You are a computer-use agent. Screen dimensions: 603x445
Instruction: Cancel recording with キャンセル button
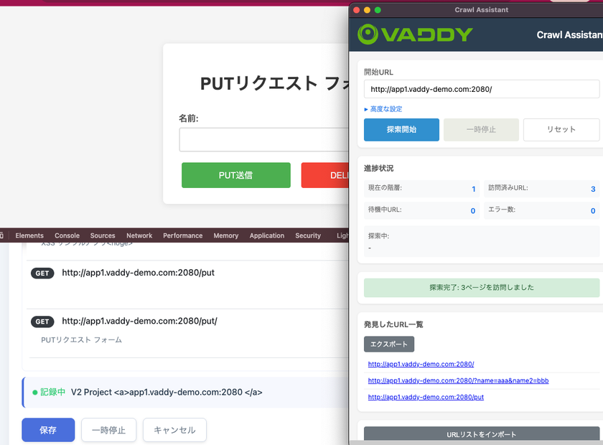pyautogui.click(x=174, y=430)
